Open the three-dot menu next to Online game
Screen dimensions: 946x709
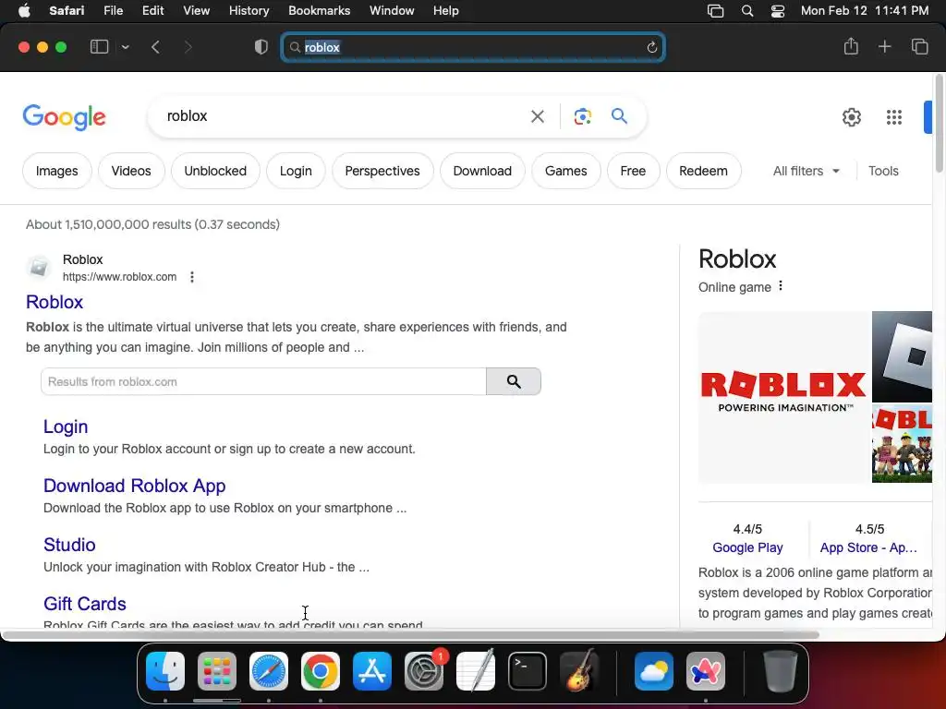781,286
